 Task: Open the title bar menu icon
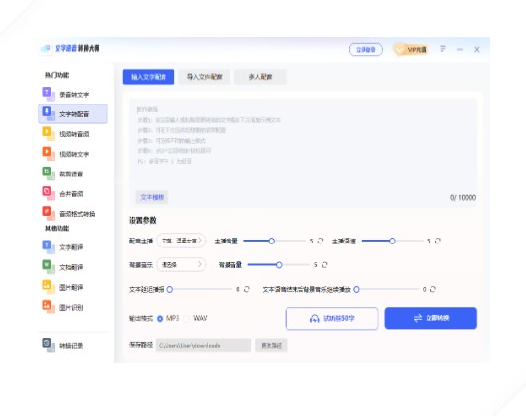pos(443,49)
